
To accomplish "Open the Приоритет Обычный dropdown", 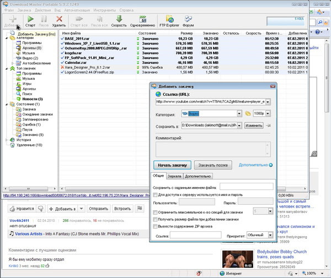I will (x=270, y=235).
